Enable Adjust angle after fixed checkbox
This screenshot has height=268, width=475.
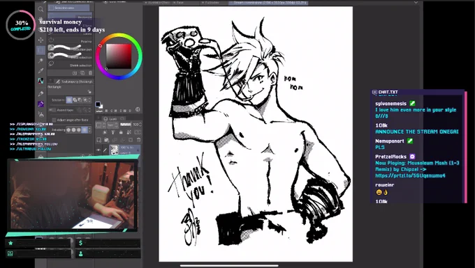click(x=54, y=120)
